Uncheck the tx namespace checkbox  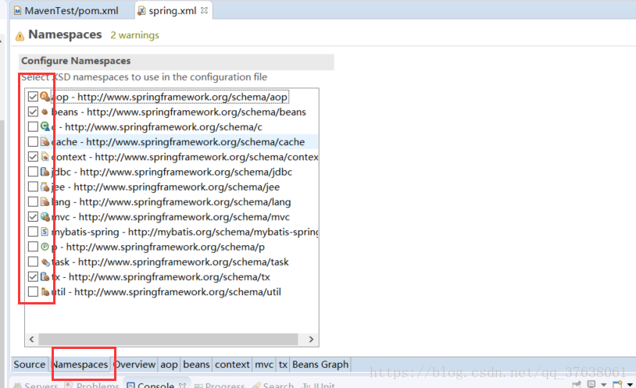[33, 276]
